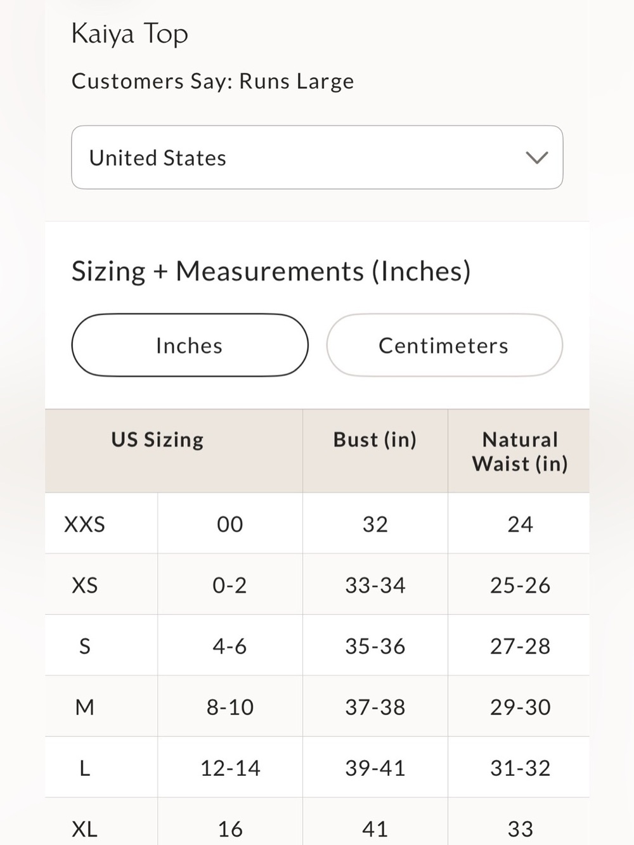Click the Natural Waist (in) header
This screenshot has width=634, height=845.
(520, 451)
